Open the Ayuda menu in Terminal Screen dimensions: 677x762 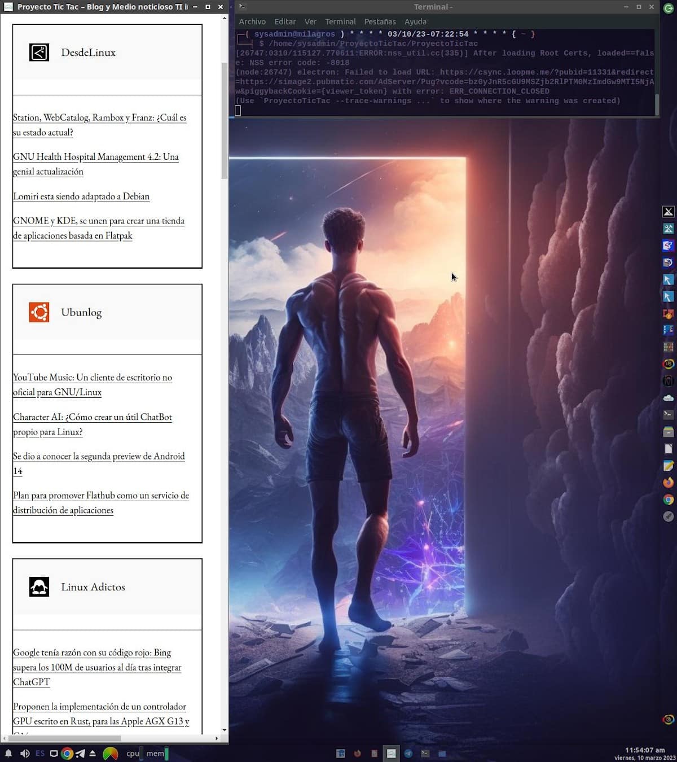coord(416,21)
